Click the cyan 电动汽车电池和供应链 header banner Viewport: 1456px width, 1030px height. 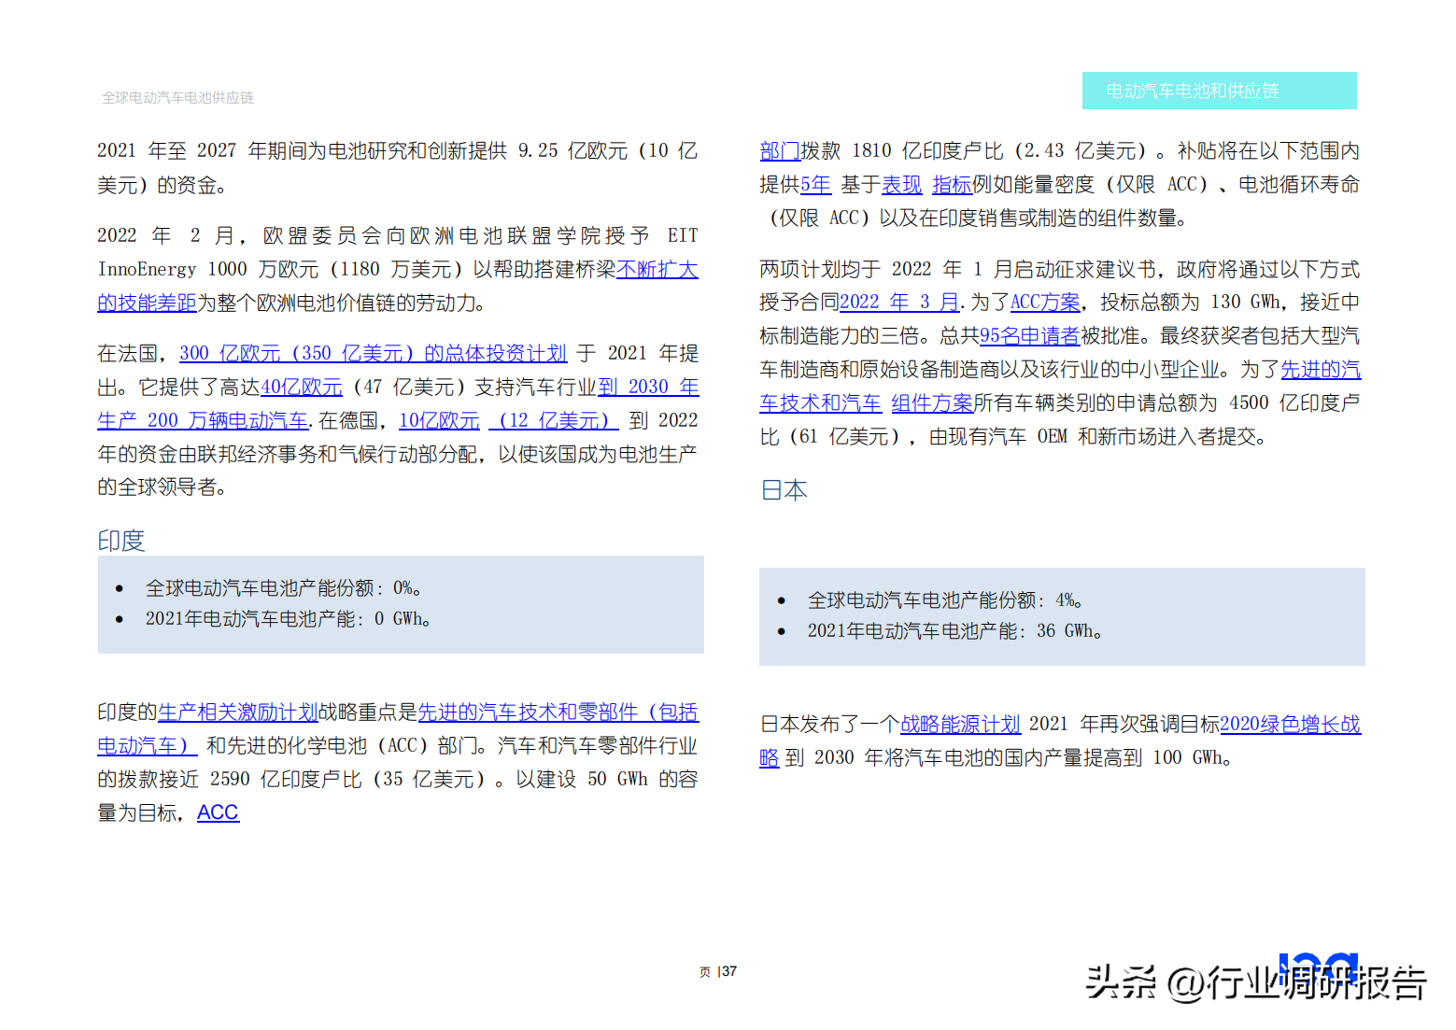pyautogui.click(x=1219, y=91)
